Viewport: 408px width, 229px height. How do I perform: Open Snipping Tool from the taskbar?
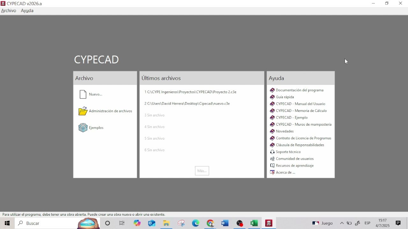pos(182,224)
